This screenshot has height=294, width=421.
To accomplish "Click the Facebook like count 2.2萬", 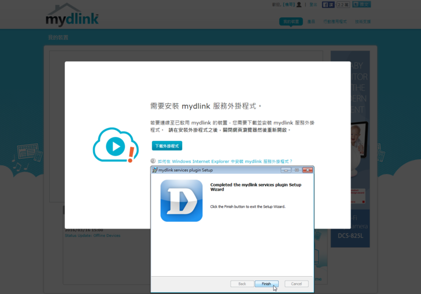I will tap(343, 5).
